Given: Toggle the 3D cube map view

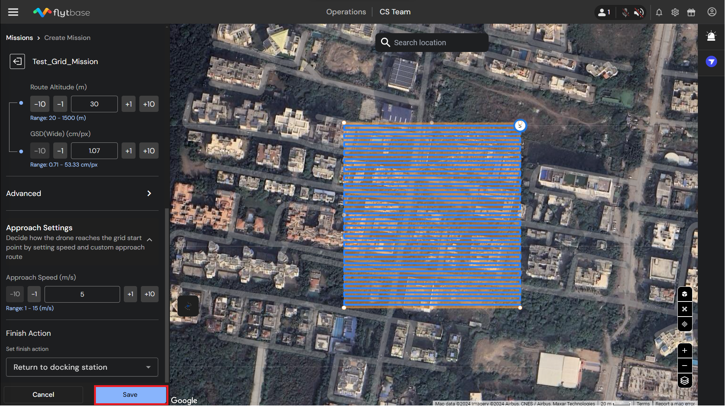Looking at the screenshot, I should [x=685, y=294].
